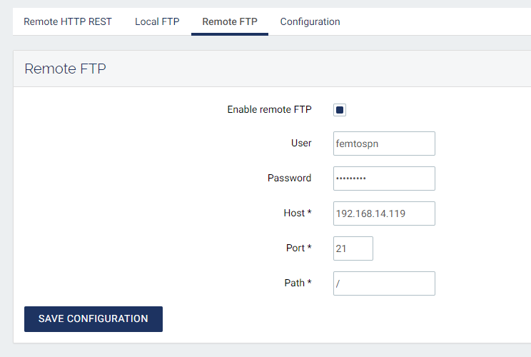
Task: Open the Local FTP tab
Action: [157, 21]
